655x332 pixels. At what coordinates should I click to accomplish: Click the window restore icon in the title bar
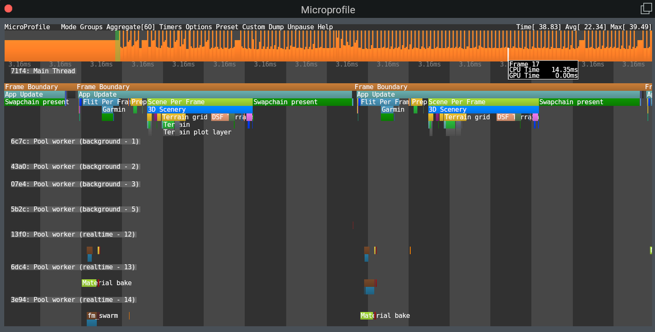[646, 9]
